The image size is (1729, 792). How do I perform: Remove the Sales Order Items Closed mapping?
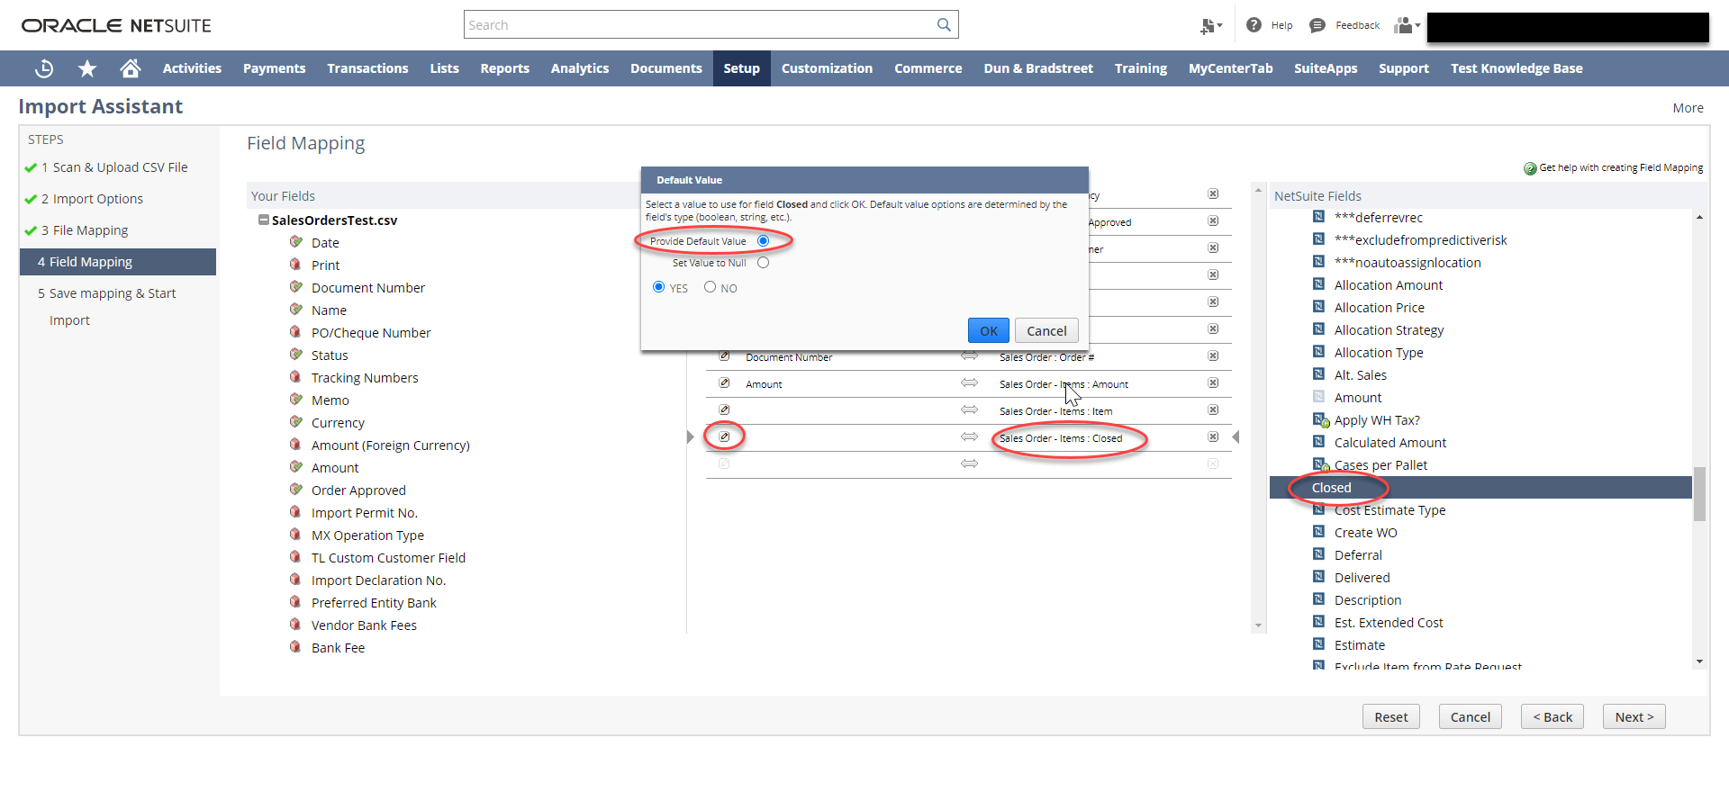click(1213, 437)
